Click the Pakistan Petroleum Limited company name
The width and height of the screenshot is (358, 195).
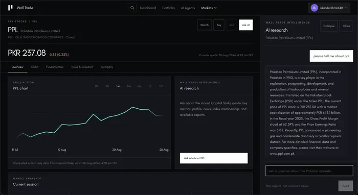[40, 31]
